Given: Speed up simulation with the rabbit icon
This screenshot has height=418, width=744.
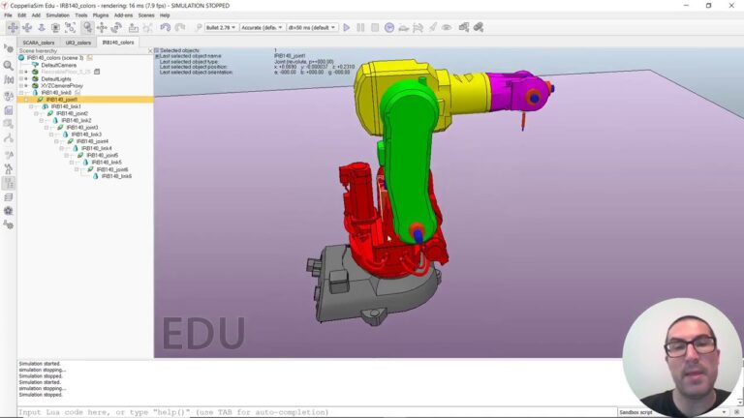Looking at the screenshot, I should 418,27.
